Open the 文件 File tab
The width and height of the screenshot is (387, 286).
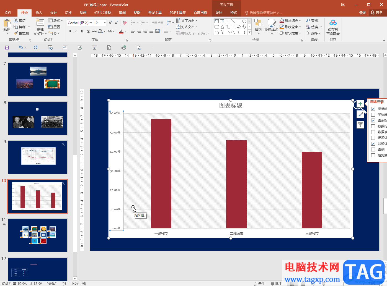[8, 13]
